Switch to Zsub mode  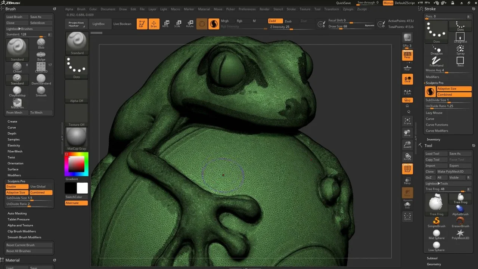click(288, 21)
